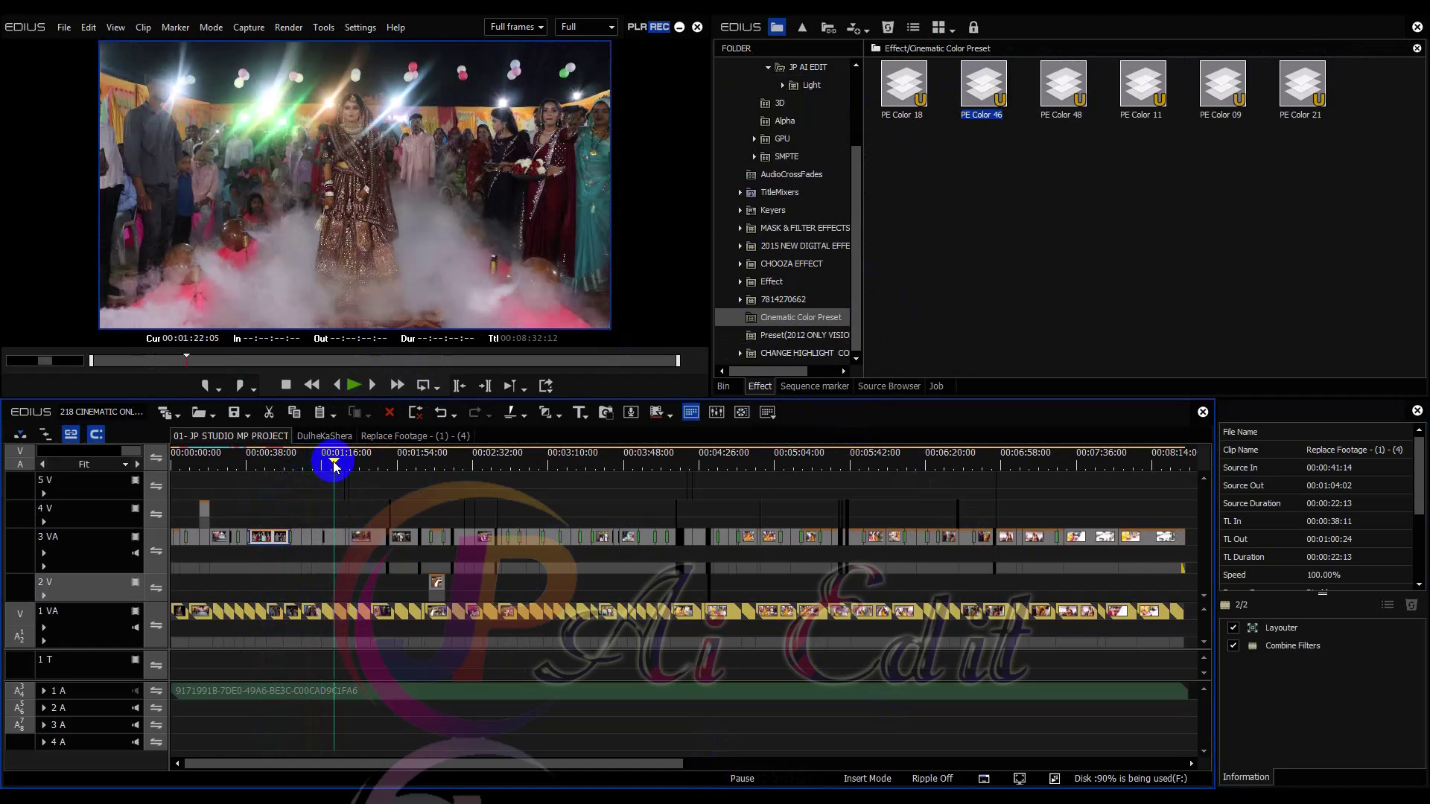Click the Delete (red X) icon
This screenshot has width=1430, height=804.
tap(390, 412)
